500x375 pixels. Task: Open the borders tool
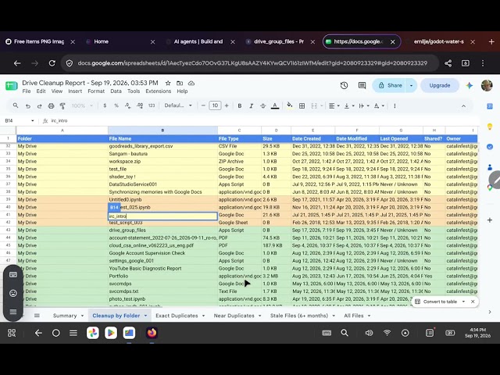[x=302, y=106]
